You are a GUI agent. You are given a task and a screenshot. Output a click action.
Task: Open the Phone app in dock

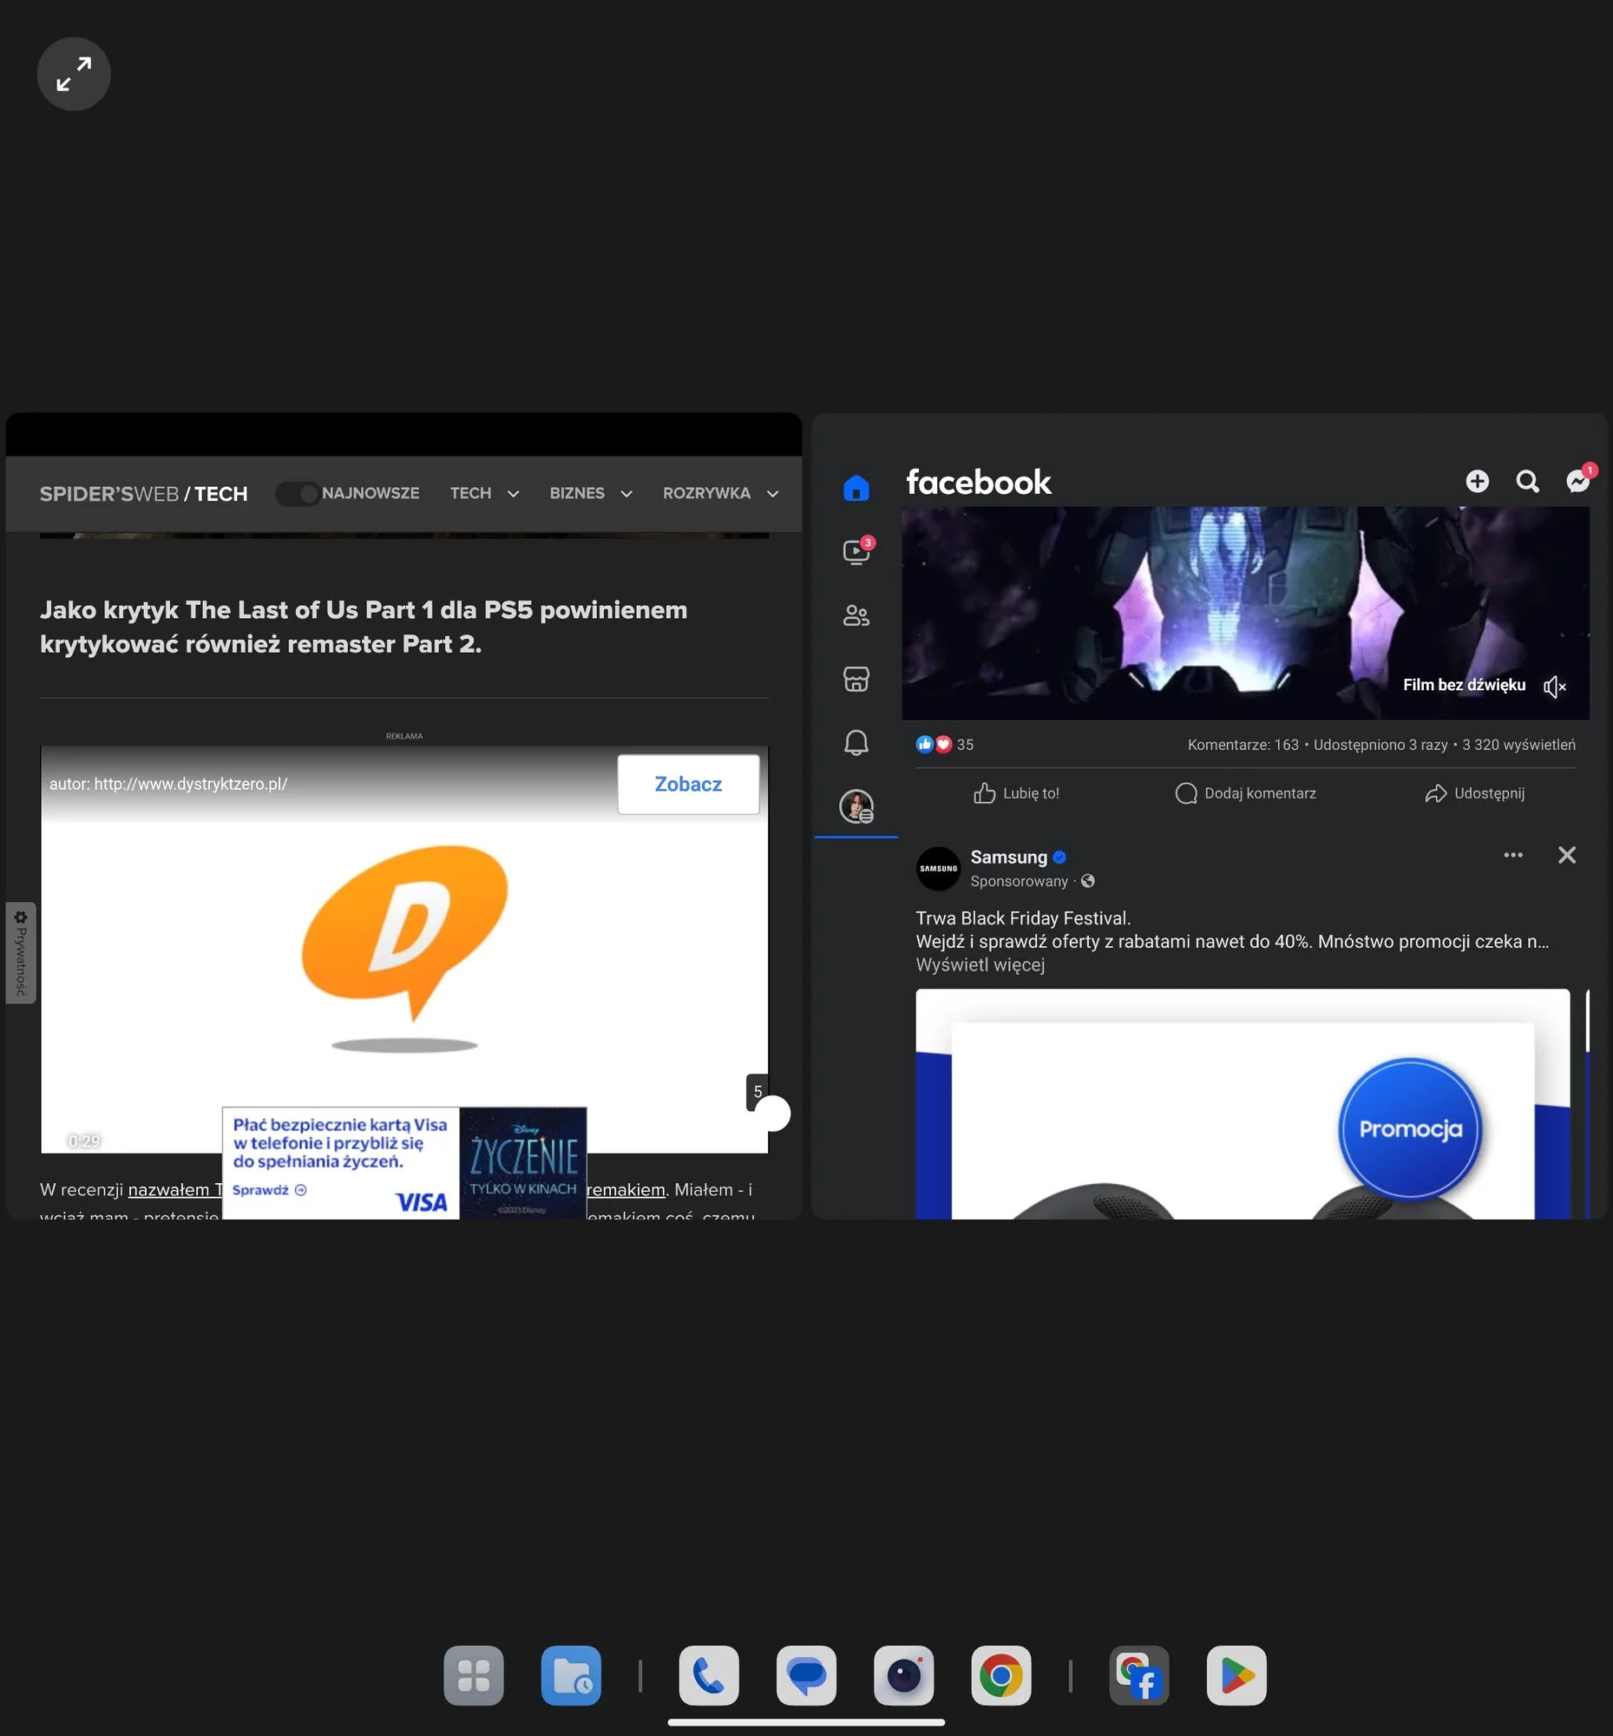coord(709,1675)
